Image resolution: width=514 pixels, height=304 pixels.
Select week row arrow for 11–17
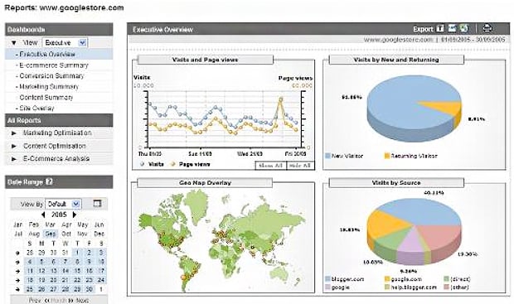pos(17,271)
